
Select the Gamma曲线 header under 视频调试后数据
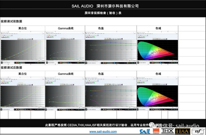tap(66, 74)
